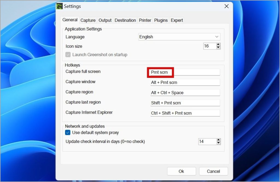Screen dimensions: 280x182
Task: Open the Printer tab
Action: (145, 20)
